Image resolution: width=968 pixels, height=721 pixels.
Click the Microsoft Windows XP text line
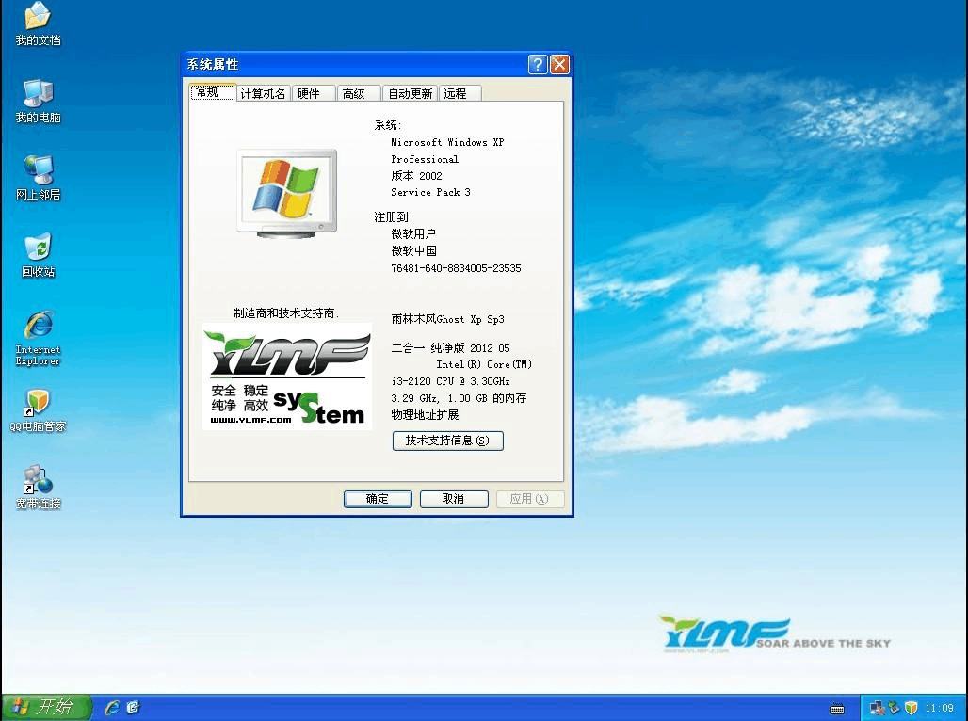447,142
